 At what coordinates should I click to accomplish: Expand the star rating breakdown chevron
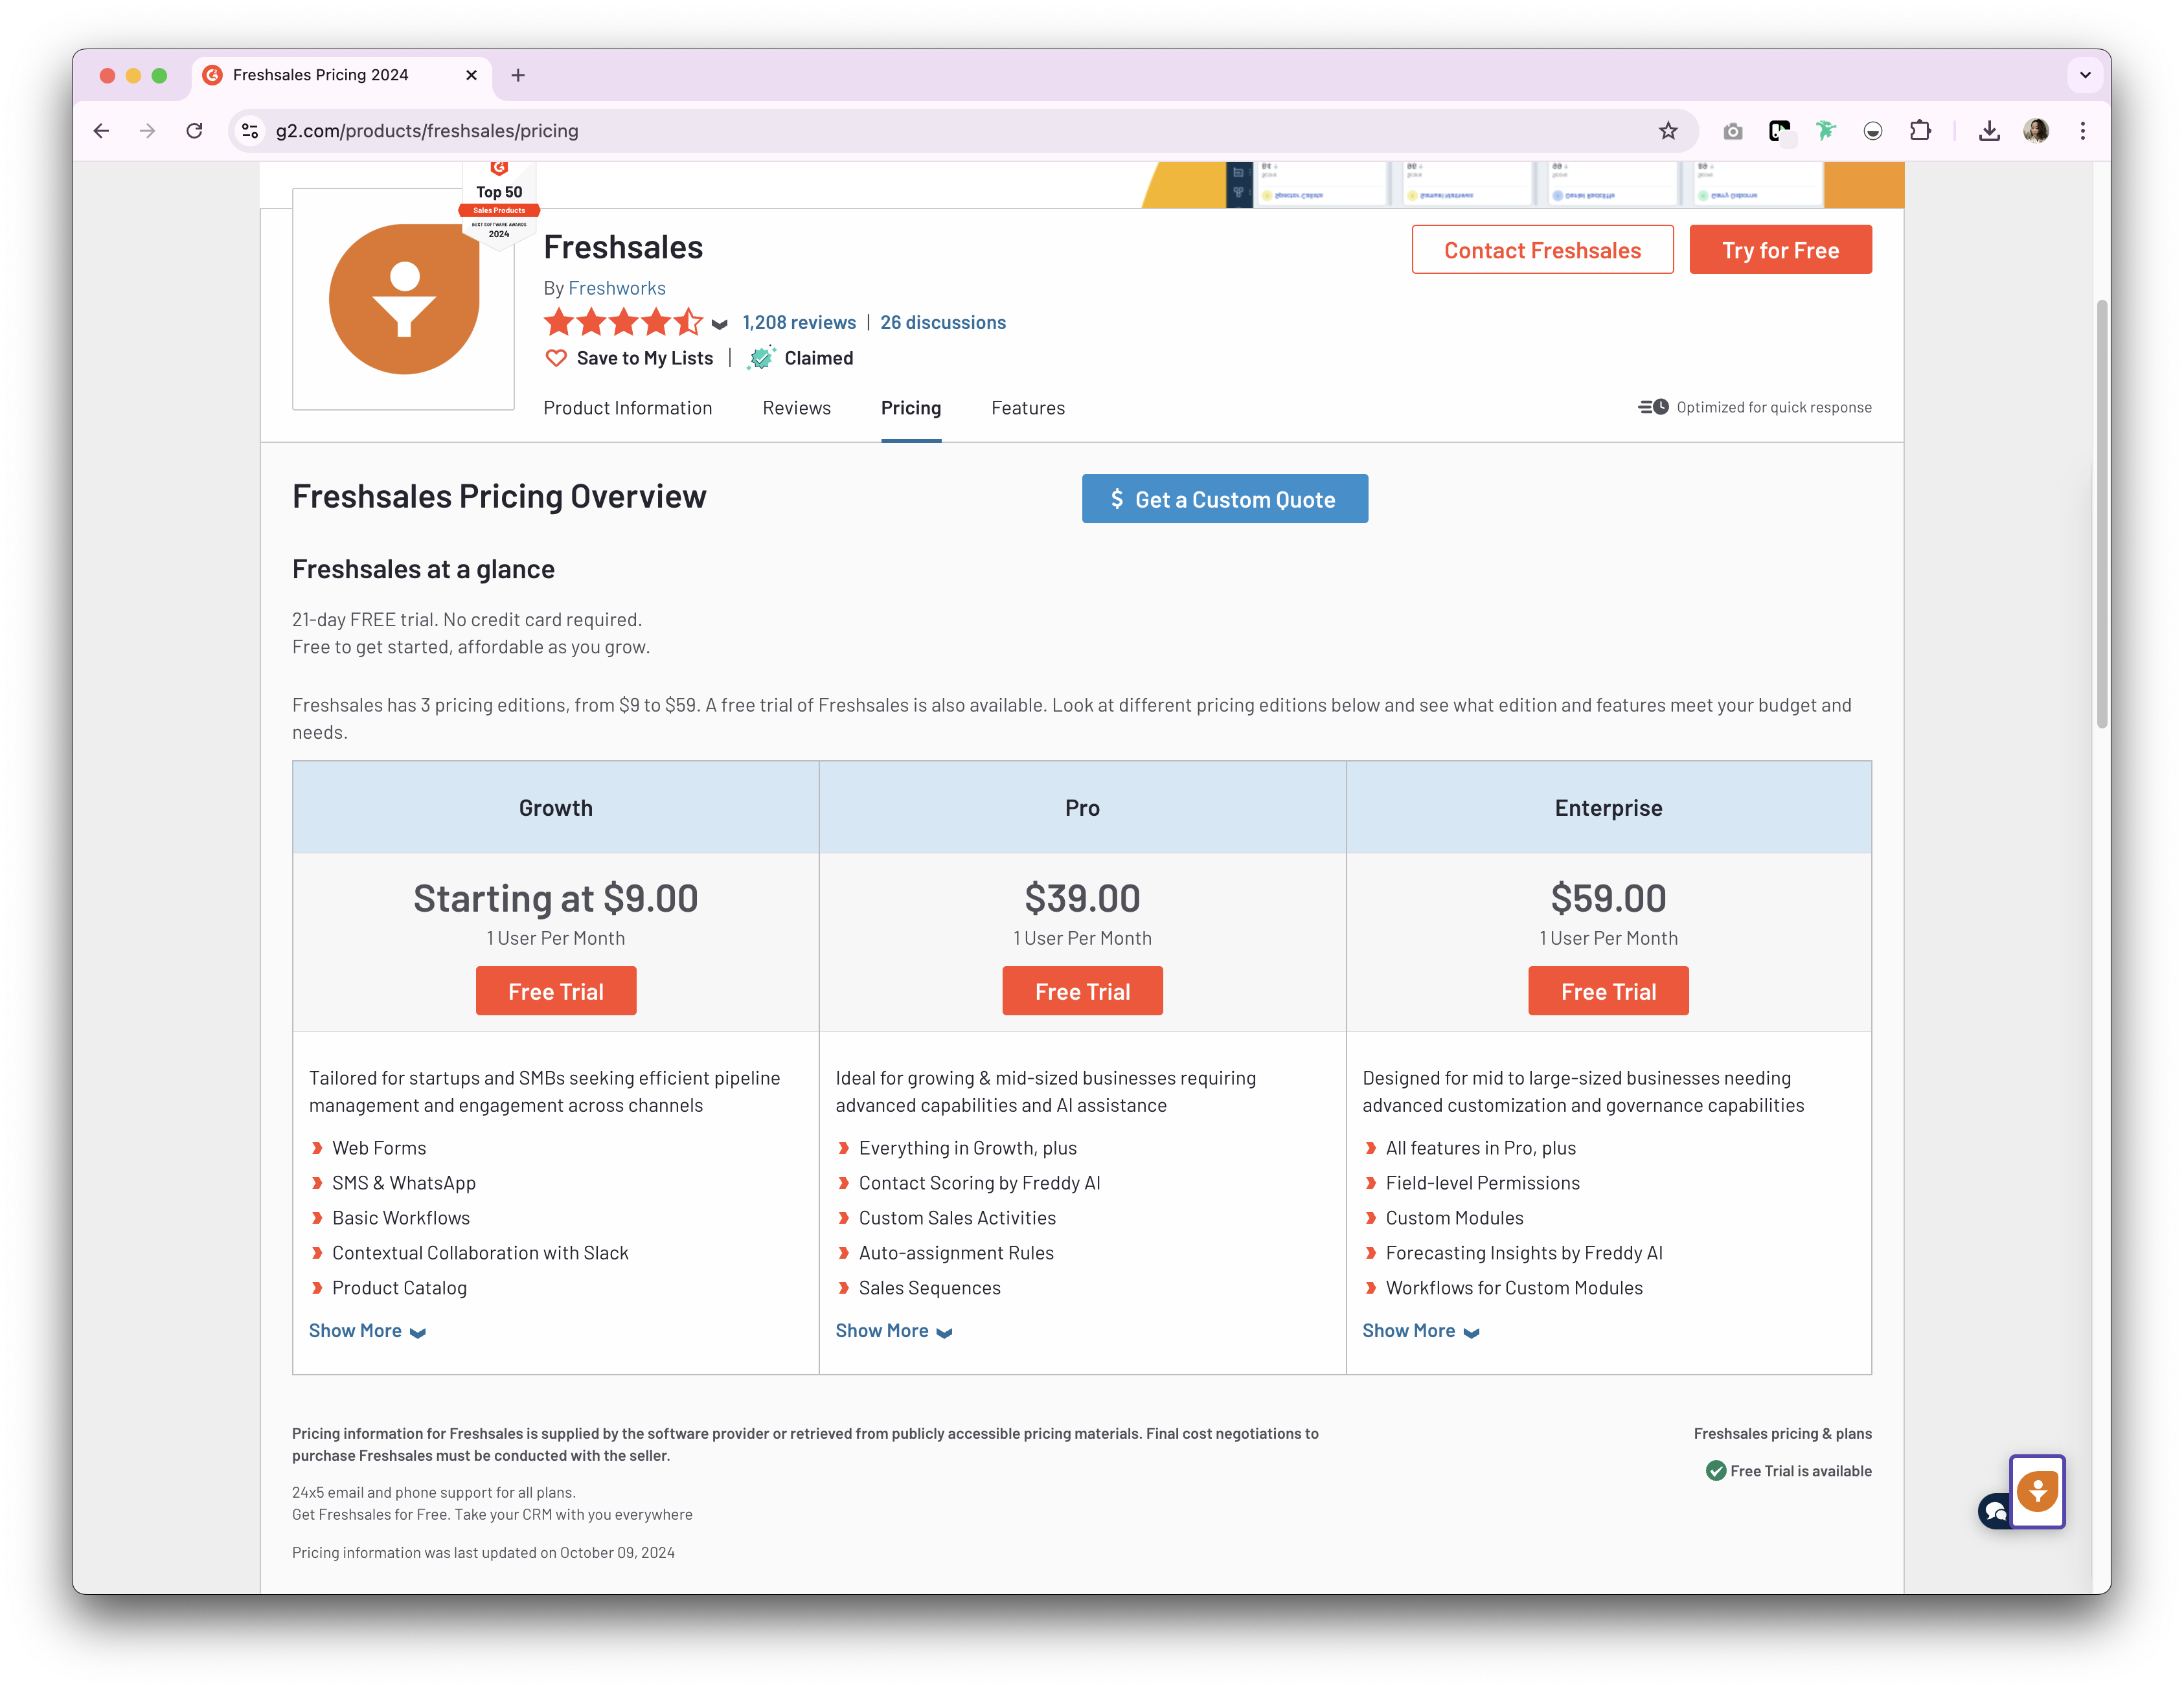tap(719, 324)
